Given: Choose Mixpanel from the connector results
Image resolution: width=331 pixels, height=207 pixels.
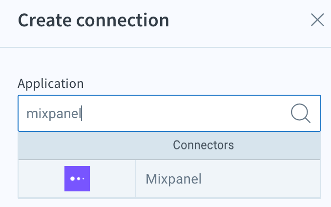Looking at the screenshot, I should [173, 179].
